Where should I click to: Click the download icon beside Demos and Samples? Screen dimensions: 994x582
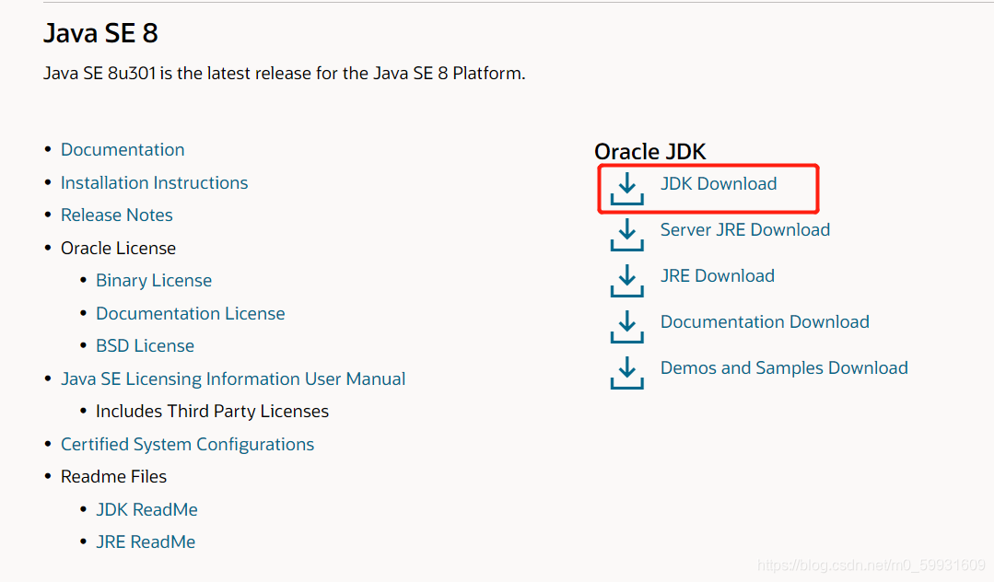click(627, 373)
